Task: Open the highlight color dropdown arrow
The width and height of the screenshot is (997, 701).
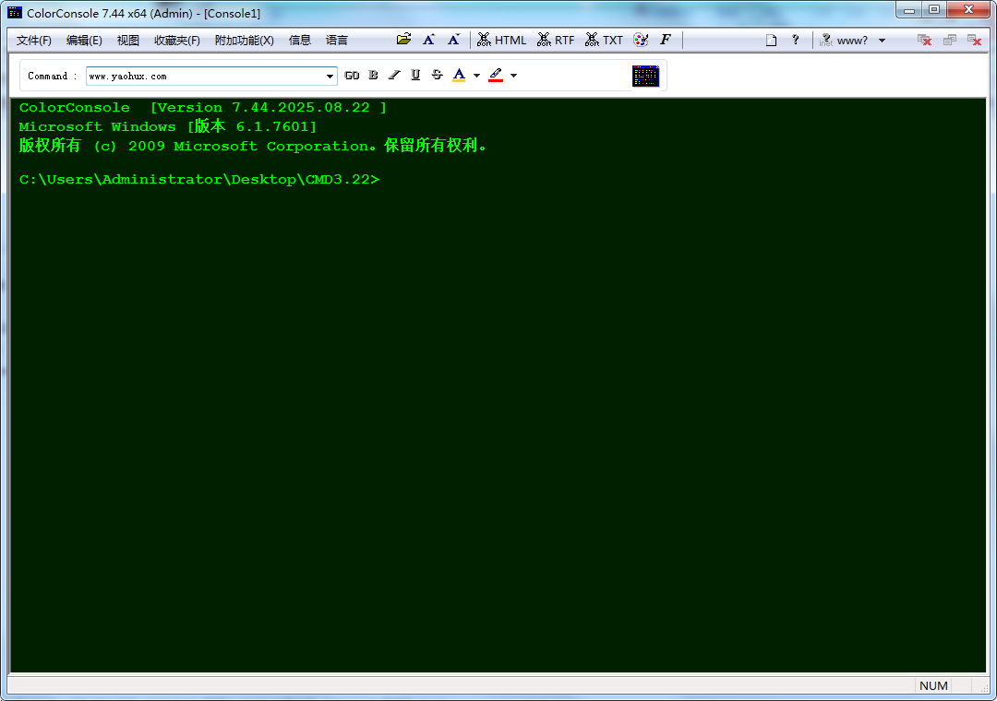Action: [x=513, y=76]
